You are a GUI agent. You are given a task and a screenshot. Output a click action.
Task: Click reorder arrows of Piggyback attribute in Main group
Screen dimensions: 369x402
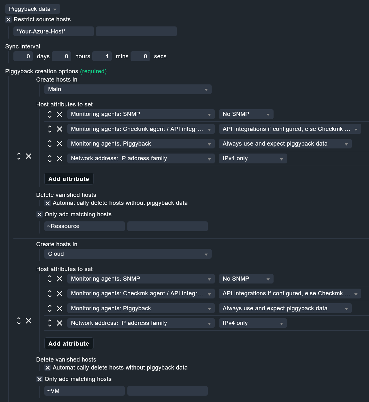pyautogui.click(x=50, y=144)
